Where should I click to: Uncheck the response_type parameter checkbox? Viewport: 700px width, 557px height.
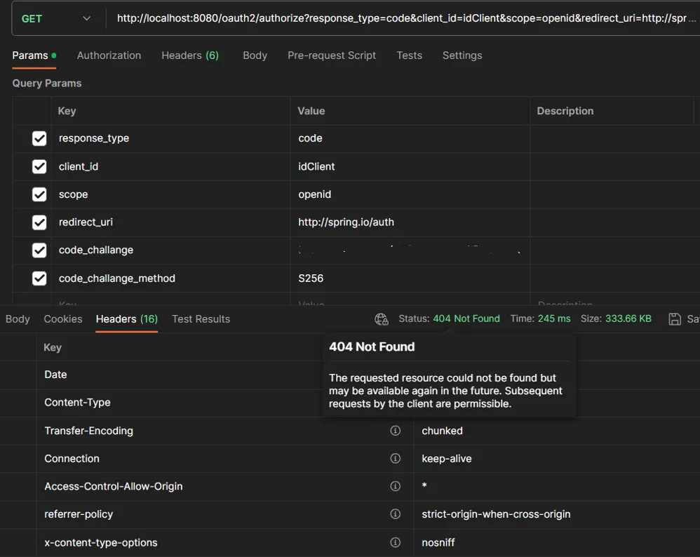pyautogui.click(x=39, y=138)
